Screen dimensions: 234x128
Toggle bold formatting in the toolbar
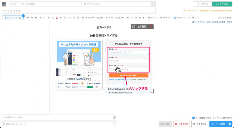click(x=41, y=18)
